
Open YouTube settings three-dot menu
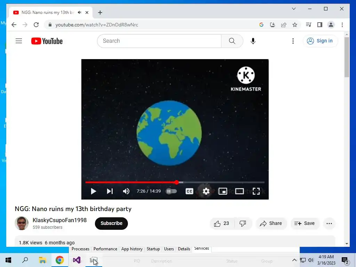click(x=293, y=41)
